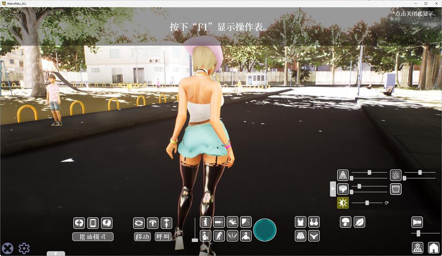The width and height of the screenshot is (442, 256).
Task: Click the vibration waves icon
Action: click(232, 236)
